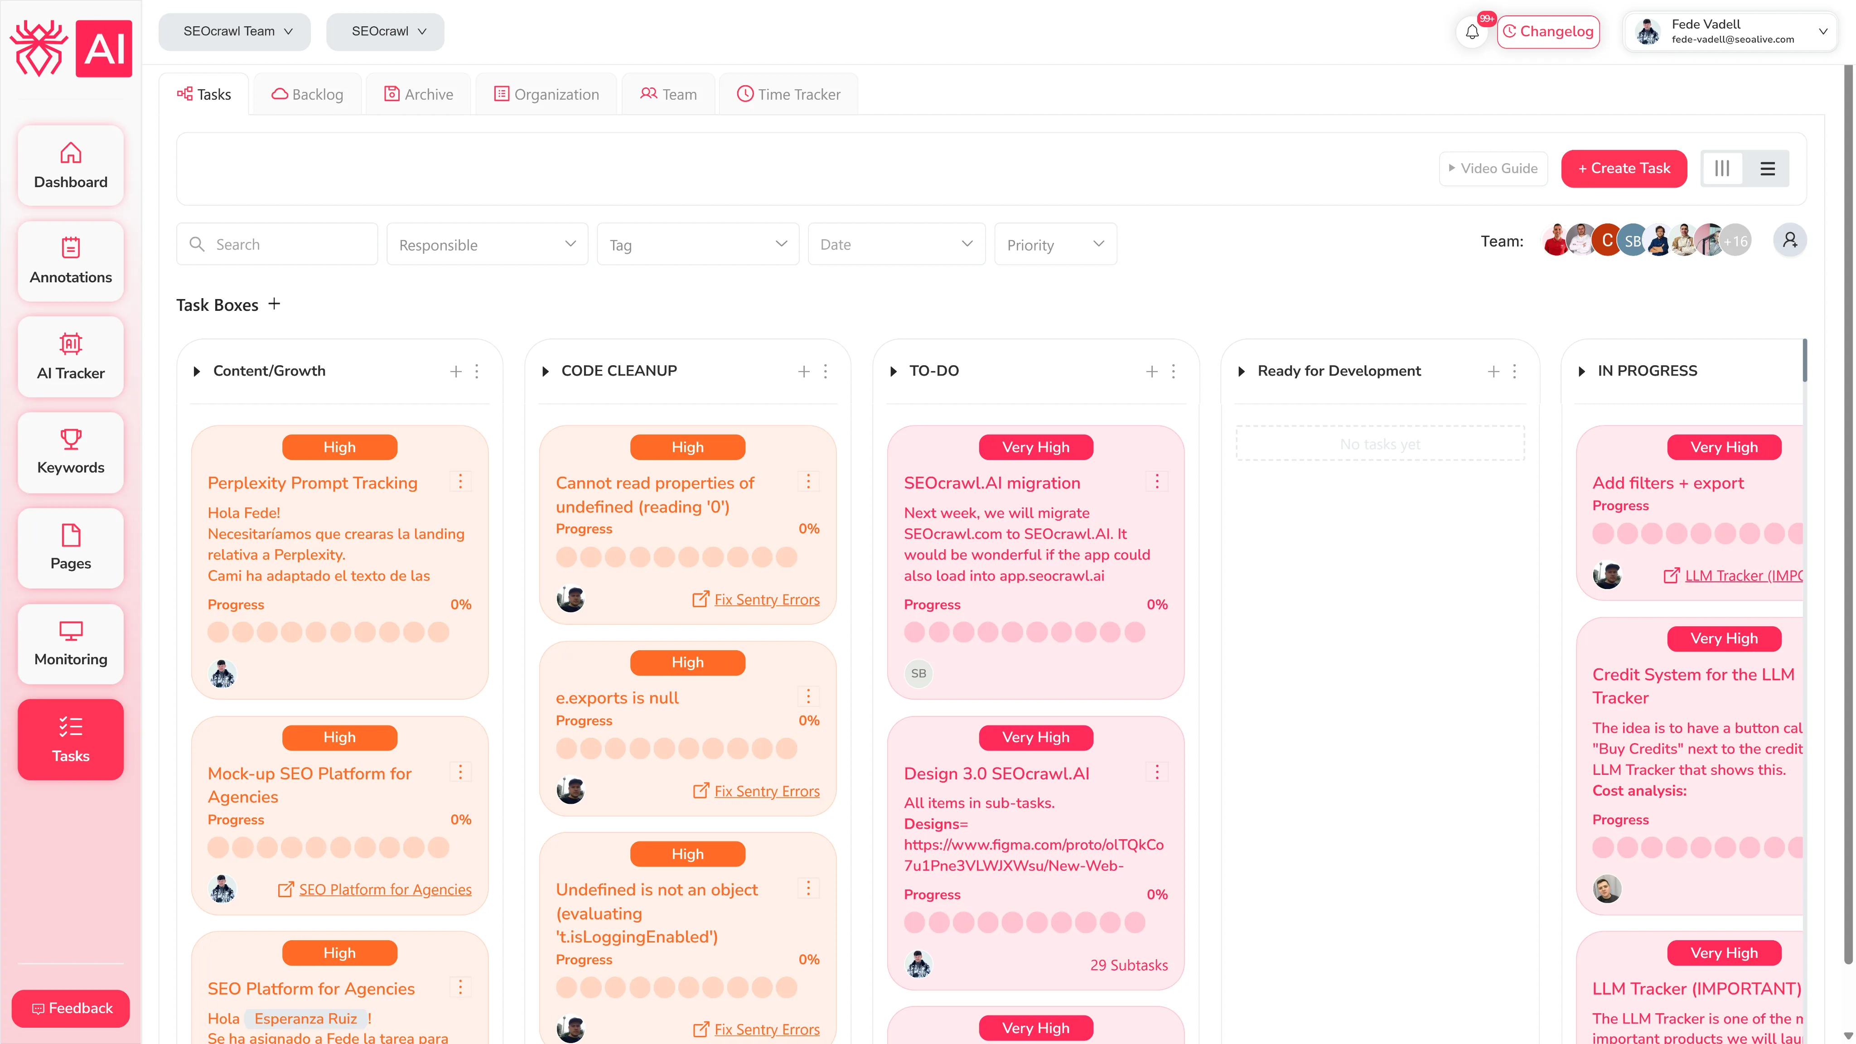Open Annotations from the sidebar

(x=71, y=261)
